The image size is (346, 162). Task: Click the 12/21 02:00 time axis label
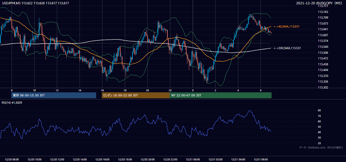pos(216,160)
